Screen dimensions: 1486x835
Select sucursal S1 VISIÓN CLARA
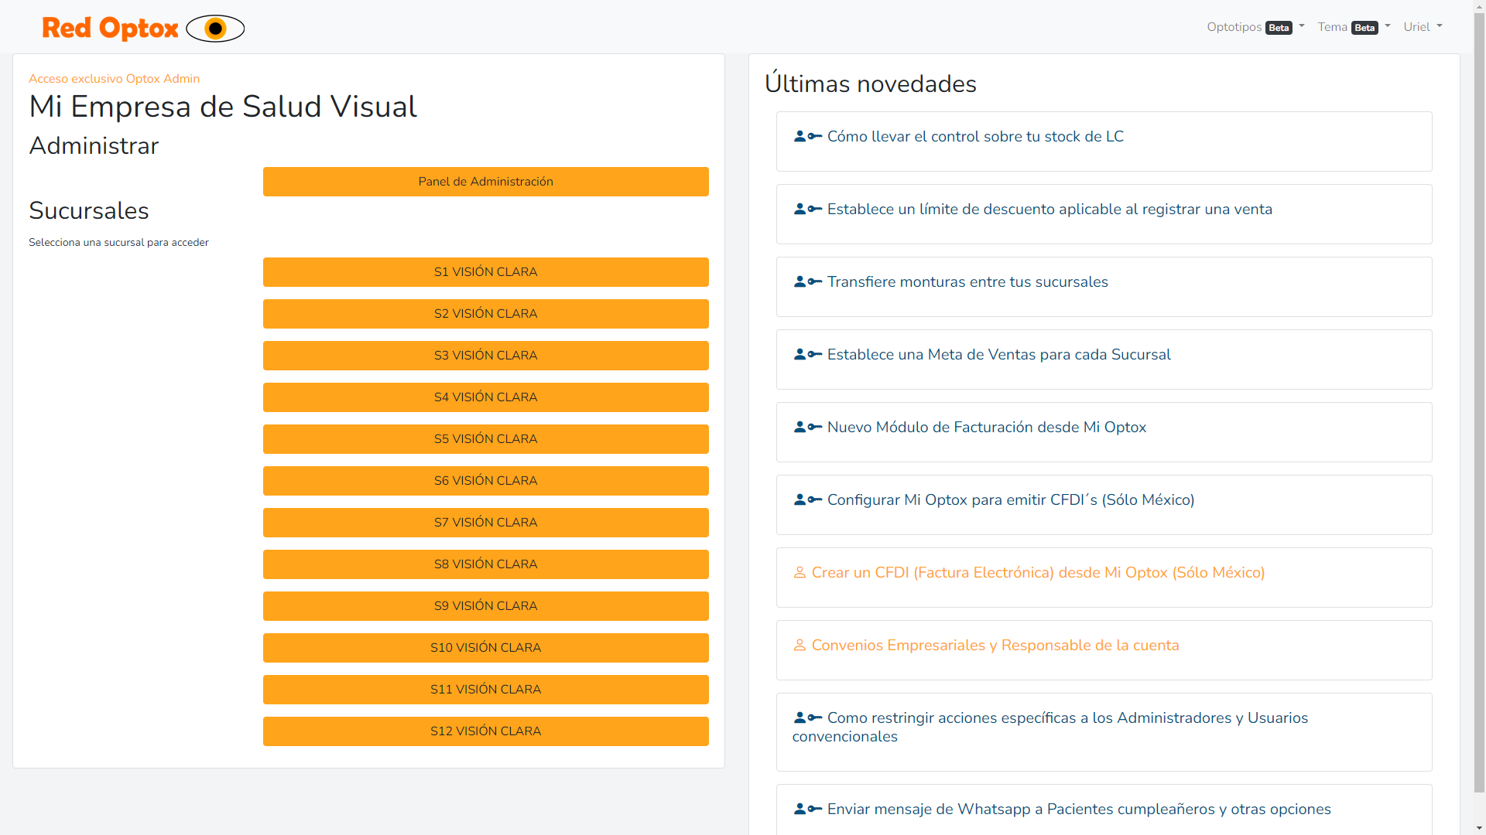[485, 272]
